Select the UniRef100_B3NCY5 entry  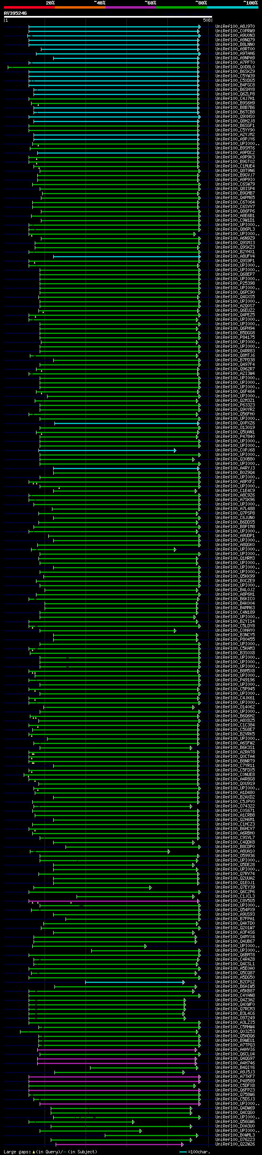point(235,635)
